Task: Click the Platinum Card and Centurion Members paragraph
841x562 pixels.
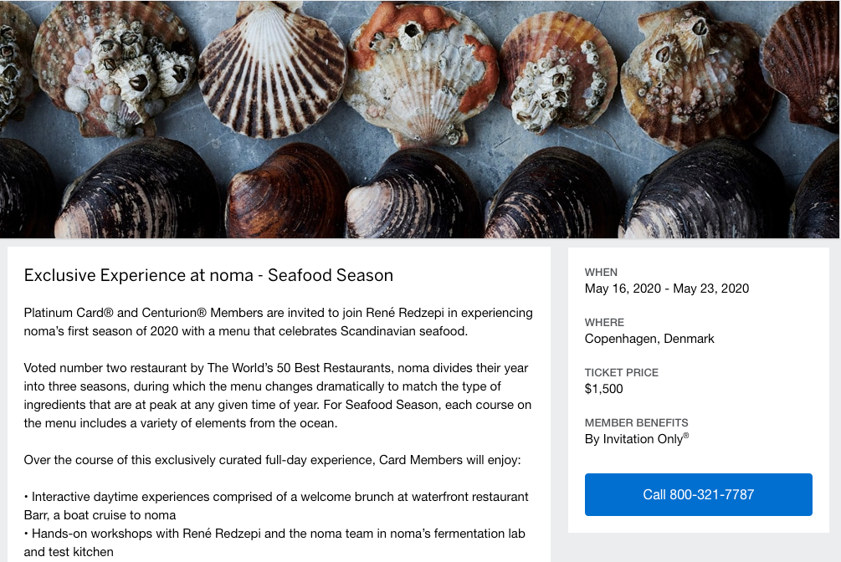Action: click(x=278, y=322)
